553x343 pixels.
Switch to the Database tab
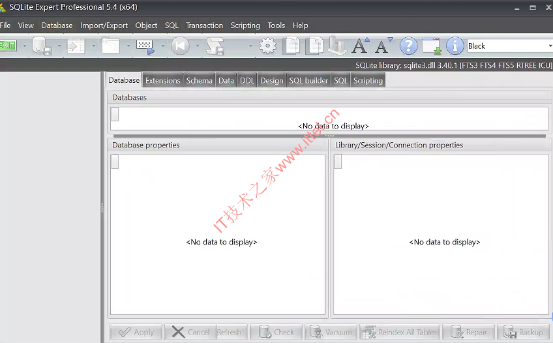[124, 80]
